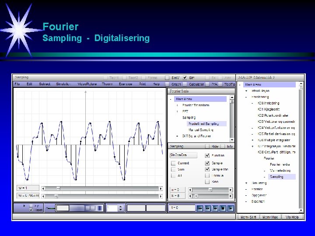Open the Subject menu
The height and width of the screenshot is (236, 315).
[45, 84]
